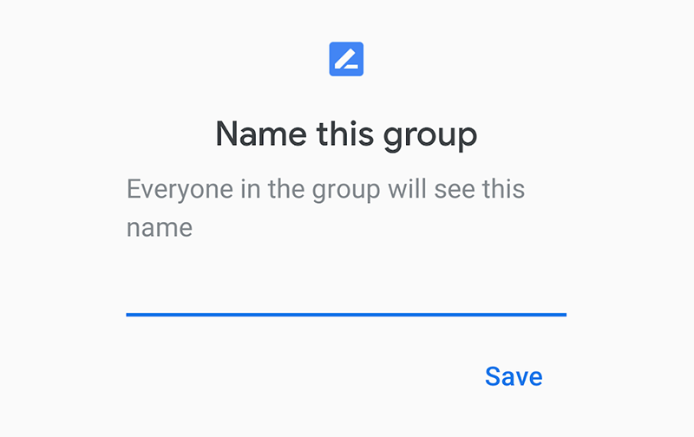Screen dimensions: 694x437
Task: Click the "will see this" helper text
Action: tap(456, 189)
